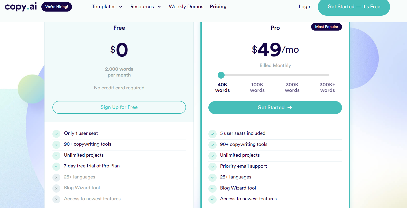Viewport: 407px width, 208px height.
Task: Click X icon next to 25+ languages
Action: (x=56, y=177)
